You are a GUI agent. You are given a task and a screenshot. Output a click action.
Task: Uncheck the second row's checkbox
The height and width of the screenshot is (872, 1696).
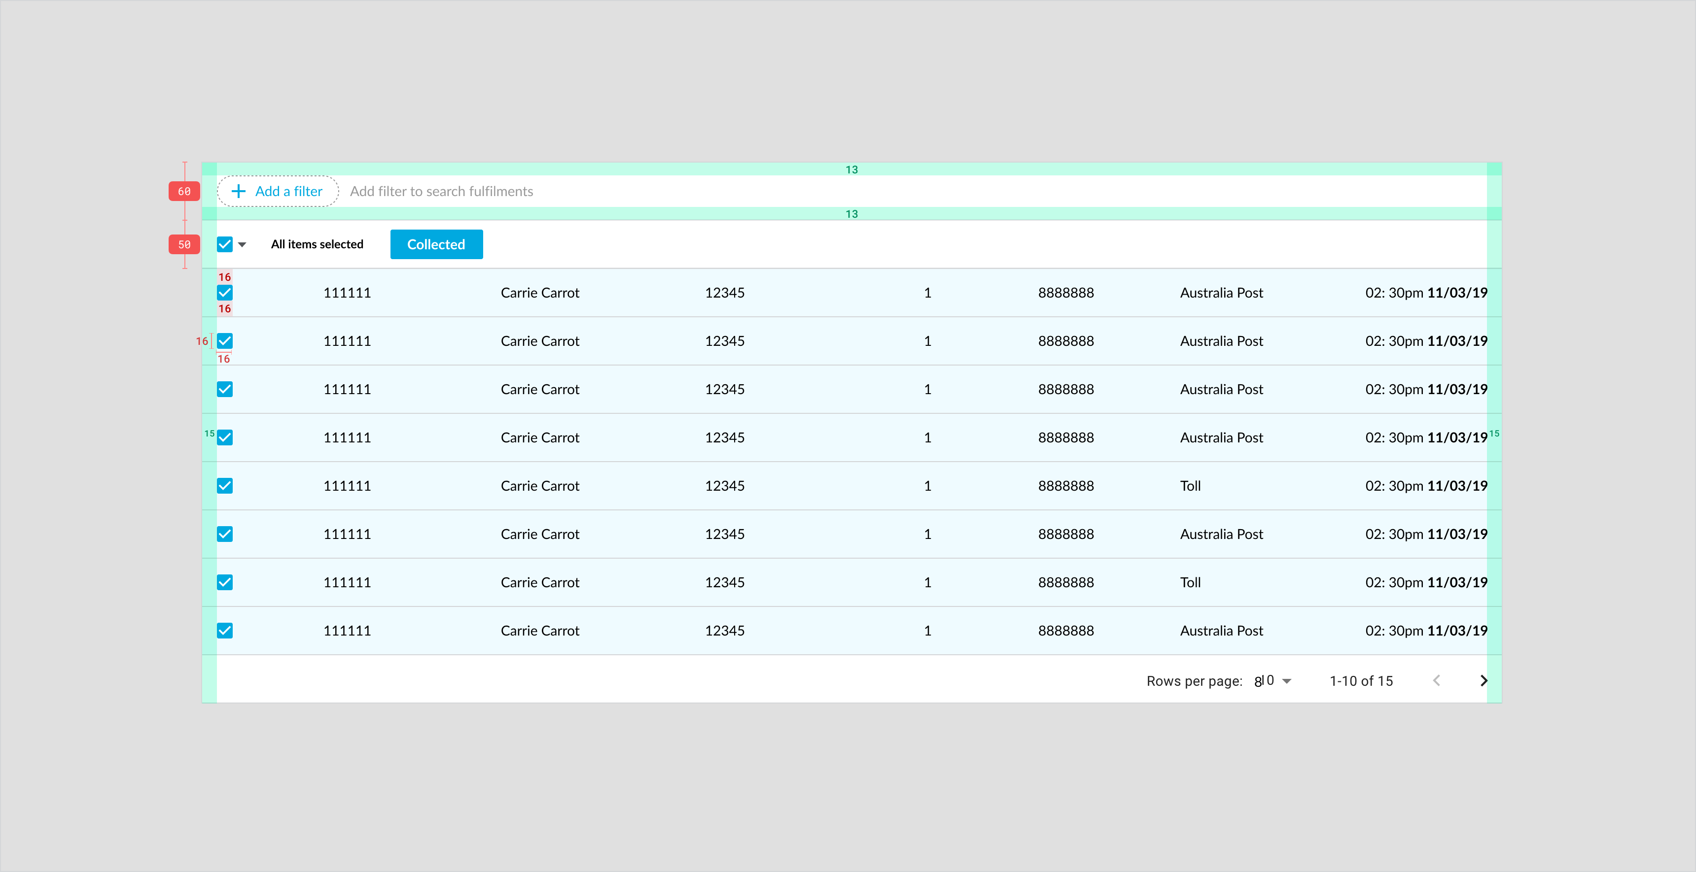pyautogui.click(x=224, y=341)
